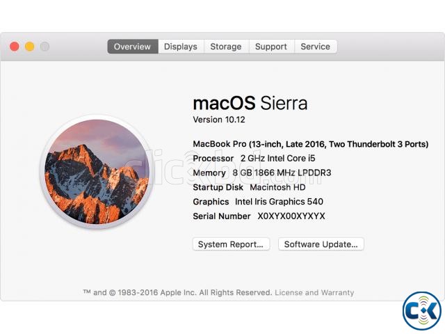Click processor value 2 GHz Intel Core i5
The image size is (445, 334).
coord(278,158)
